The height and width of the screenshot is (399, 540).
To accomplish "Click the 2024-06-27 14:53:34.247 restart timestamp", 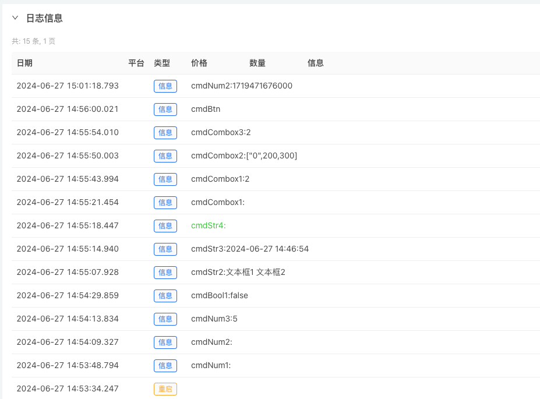I will [68, 389].
